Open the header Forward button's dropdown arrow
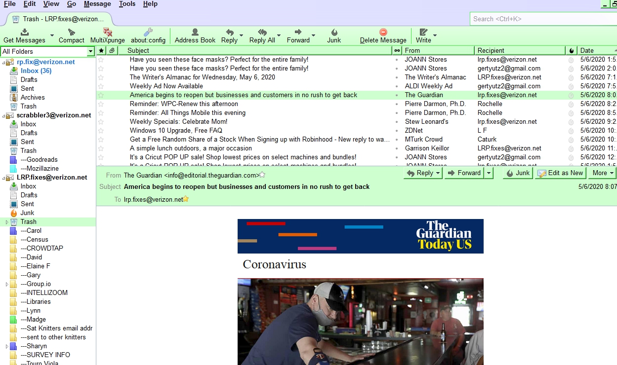 click(x=489, y=173)
